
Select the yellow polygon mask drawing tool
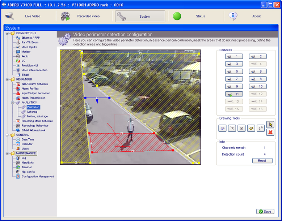coord(251,128)
